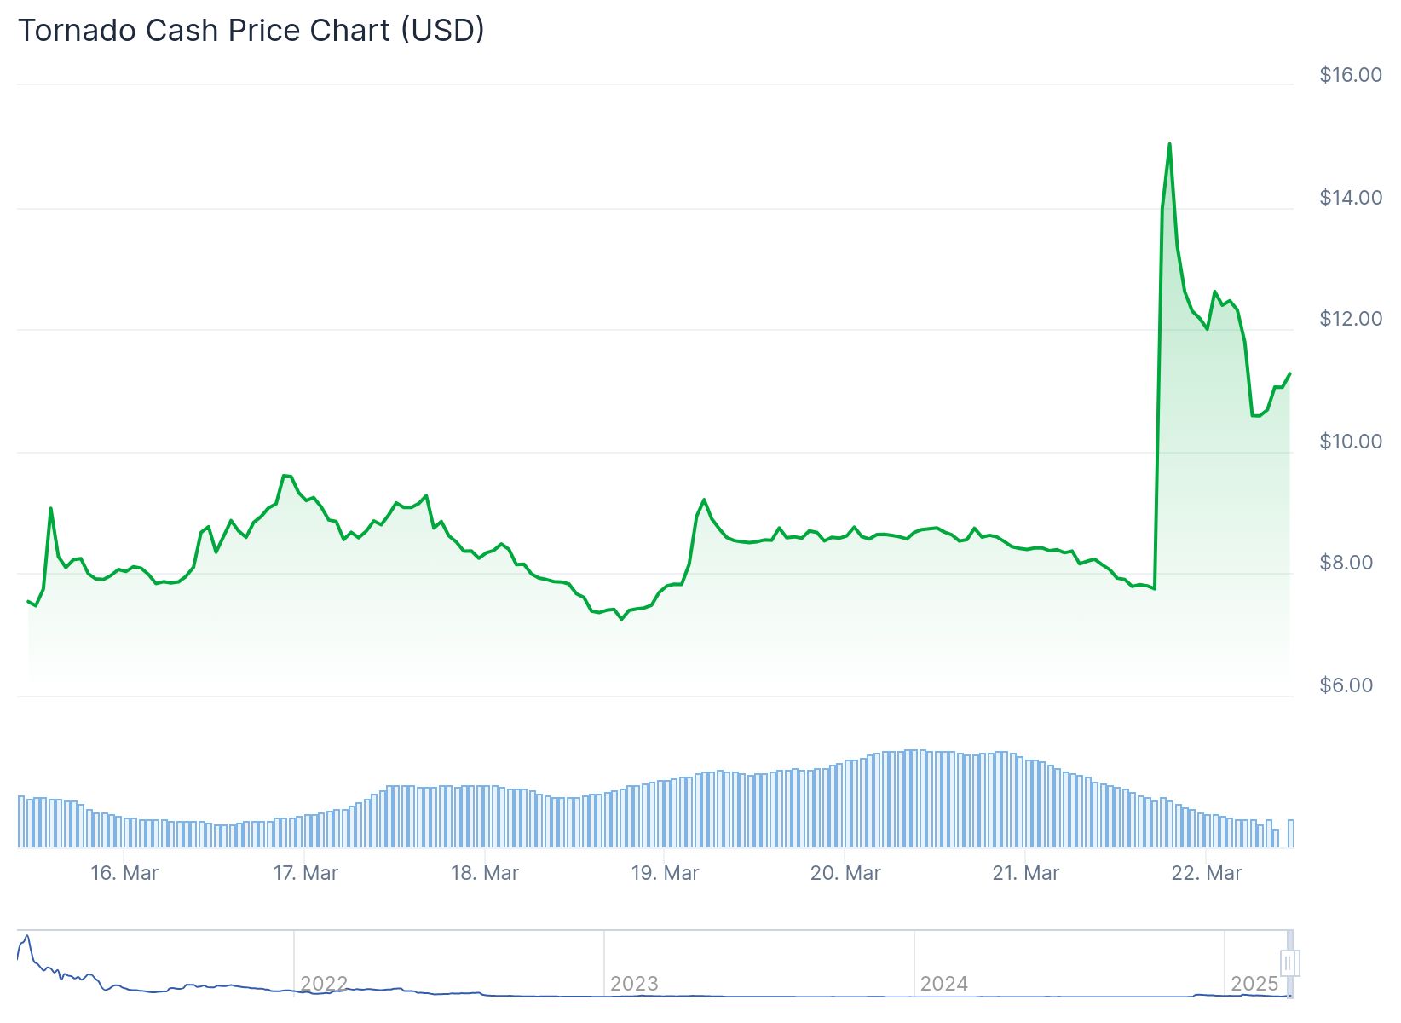Click the $14.00 price axis label

[x=1351, y=198]
